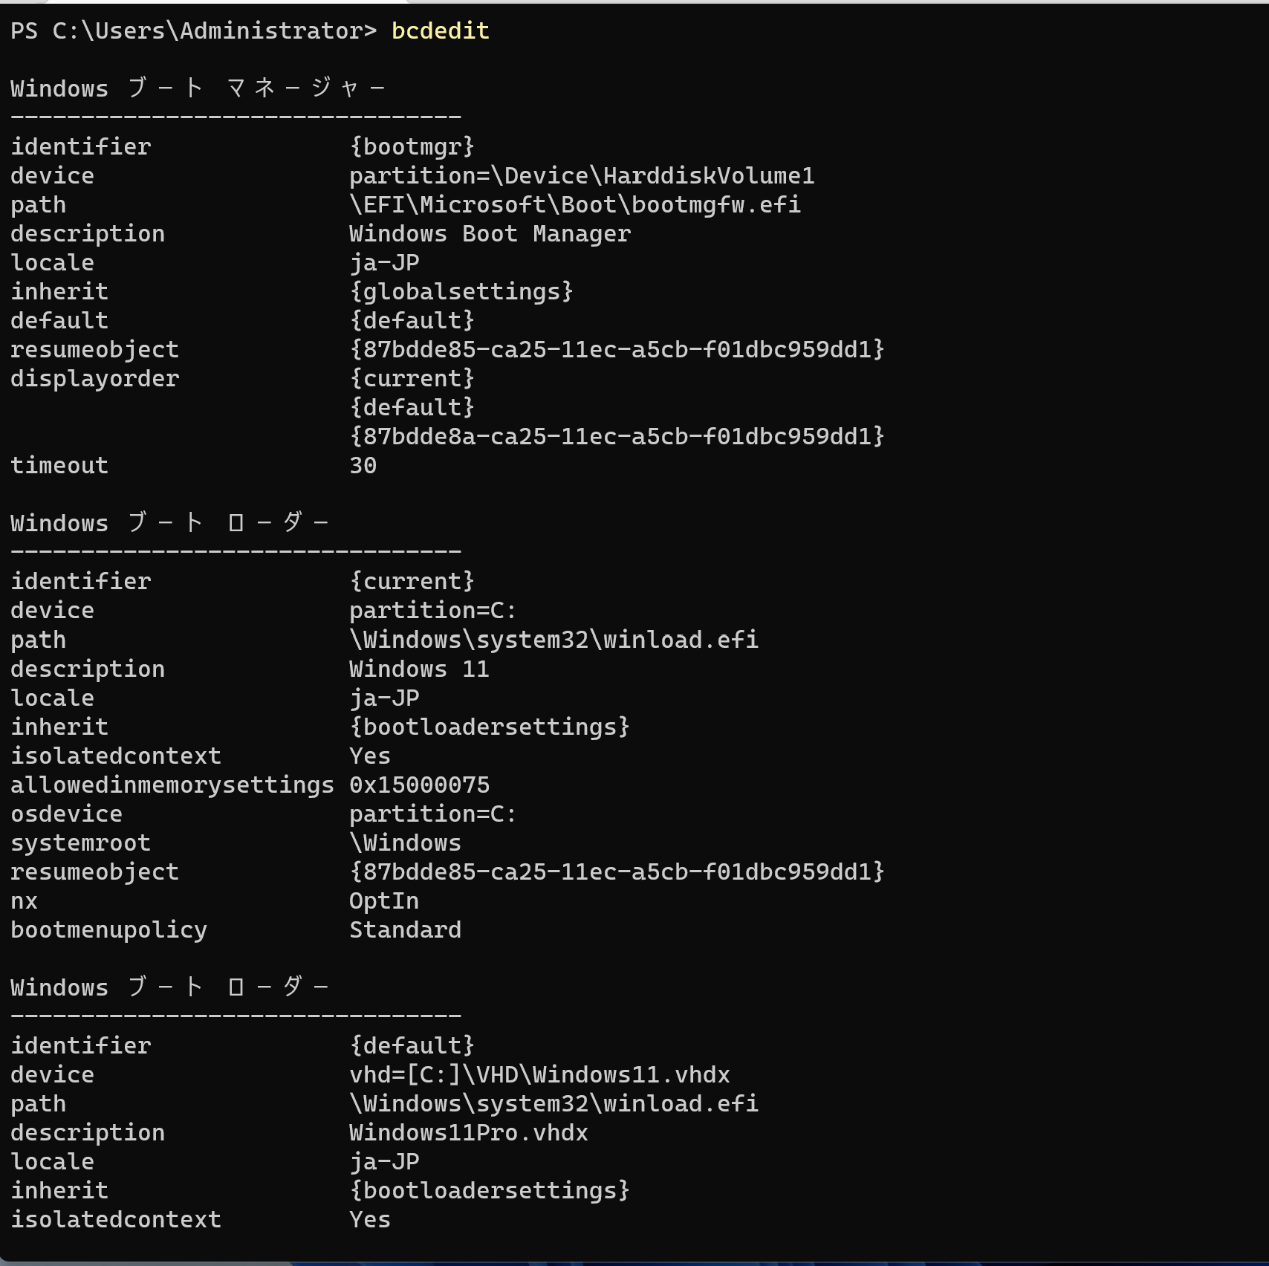Click the Windows11Pro.vhdx description value
Viewport: 1269px width, 1266px height.
click(469, 1132)
